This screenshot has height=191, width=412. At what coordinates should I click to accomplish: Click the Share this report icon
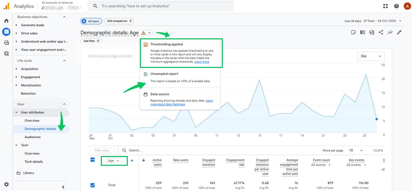tap(381, 33)
